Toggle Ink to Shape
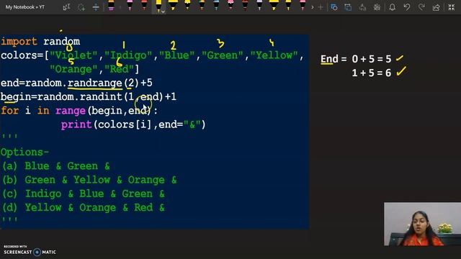The image size is (461, 259). pyautogui.click(x=334, y=7)
